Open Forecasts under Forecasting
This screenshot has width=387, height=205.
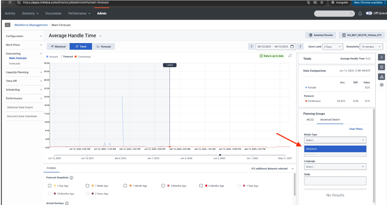(14, 64)
